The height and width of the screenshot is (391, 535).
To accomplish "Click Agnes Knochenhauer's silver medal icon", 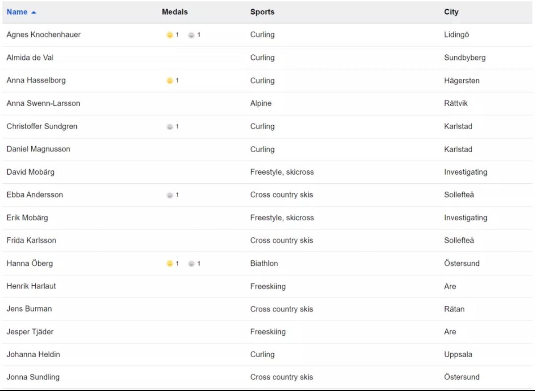I will click(x=191, y=35).
